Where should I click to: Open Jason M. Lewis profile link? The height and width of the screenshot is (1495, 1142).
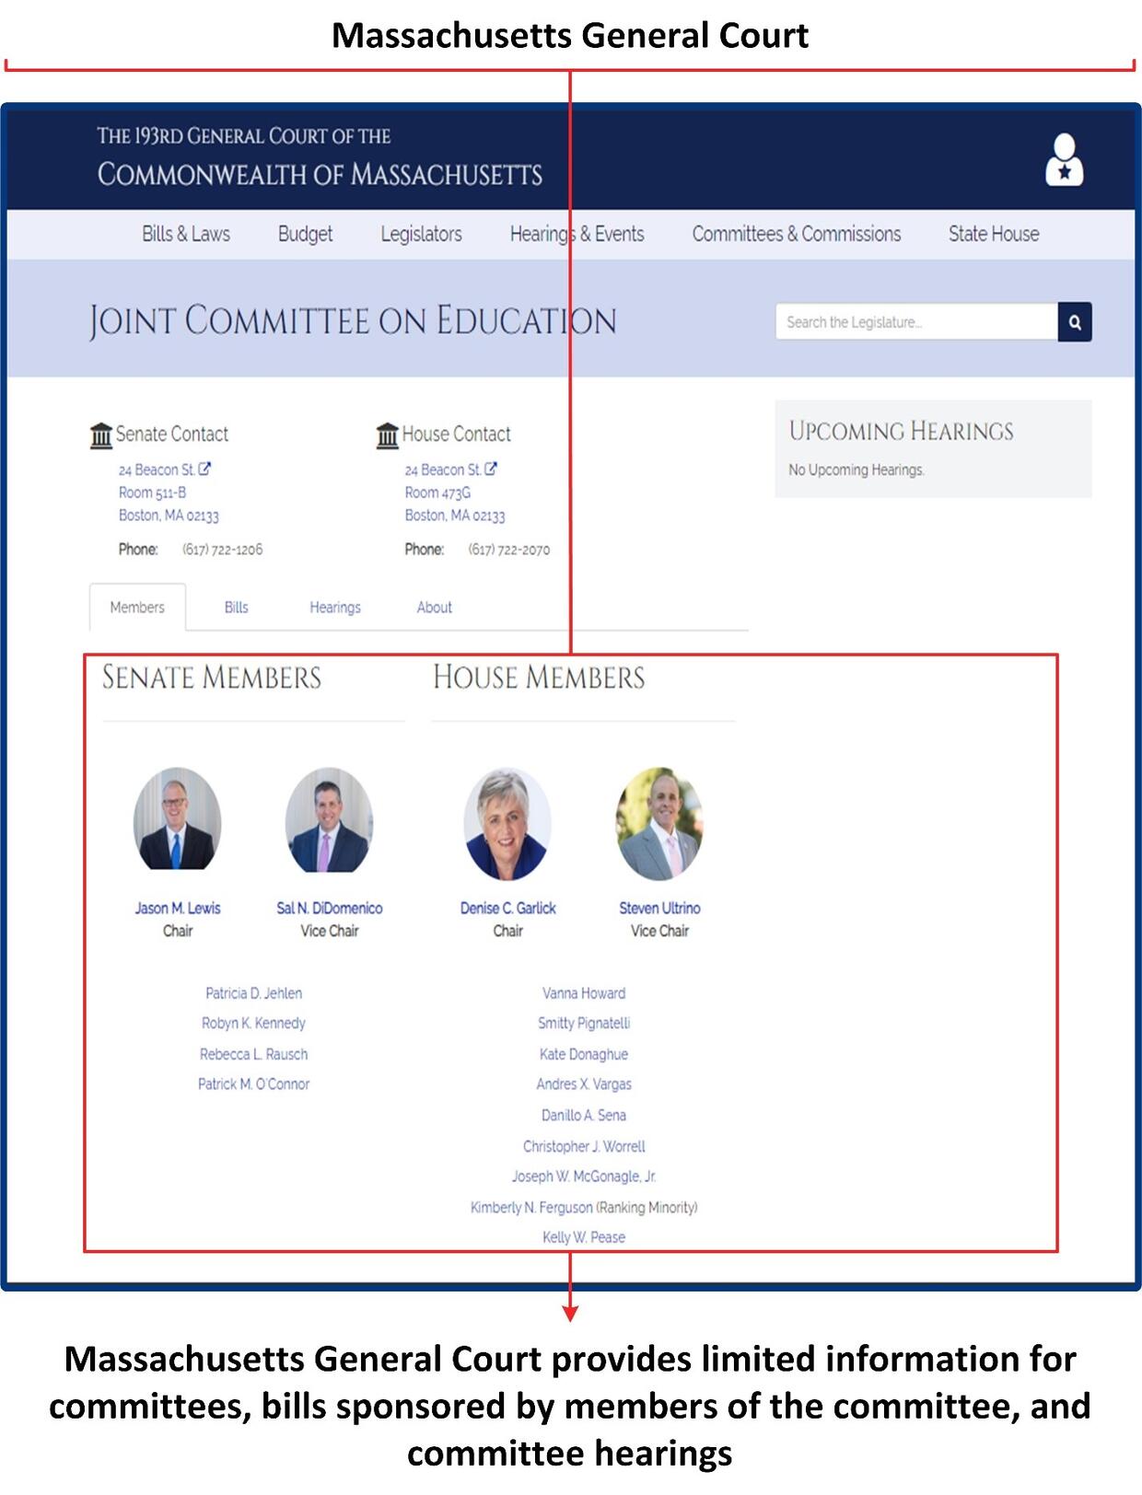click(x=178, y=909)
